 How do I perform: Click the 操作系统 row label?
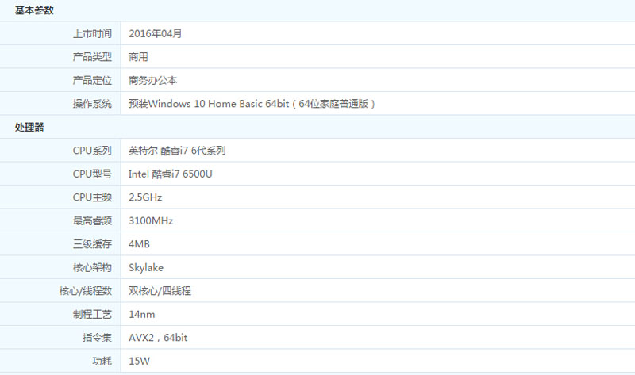point(92,104)
